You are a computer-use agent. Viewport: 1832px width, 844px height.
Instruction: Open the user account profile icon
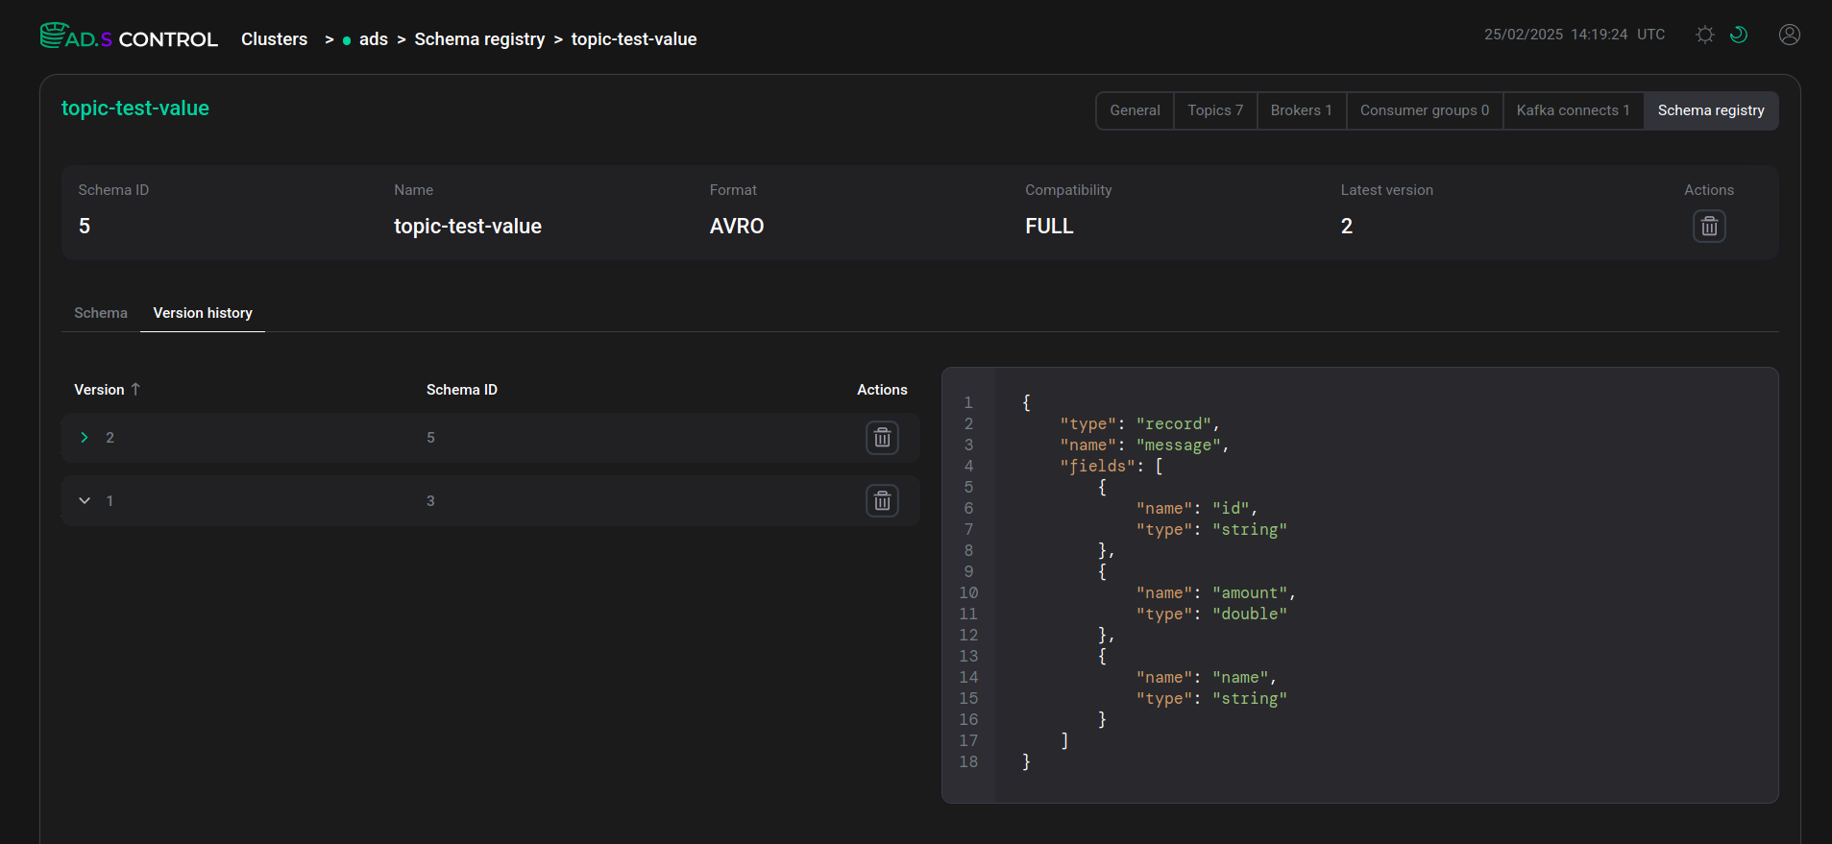click(1789, 35)
